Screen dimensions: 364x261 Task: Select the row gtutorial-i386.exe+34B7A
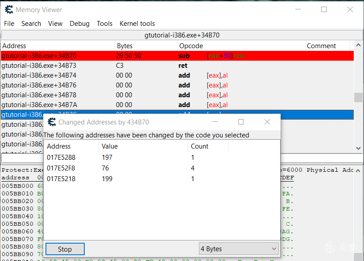point(178,105)
